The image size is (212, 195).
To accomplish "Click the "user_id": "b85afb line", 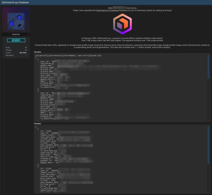I will 49,170.
